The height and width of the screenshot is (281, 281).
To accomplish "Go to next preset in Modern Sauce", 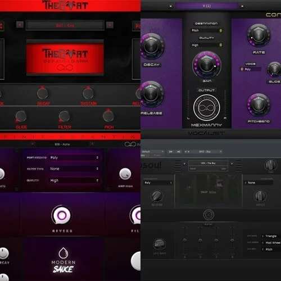I will coord(92,144).
